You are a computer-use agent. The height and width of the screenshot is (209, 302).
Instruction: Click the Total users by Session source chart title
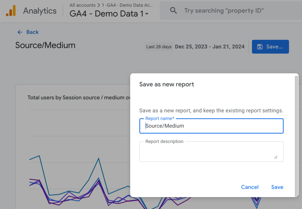click(79, 97)
